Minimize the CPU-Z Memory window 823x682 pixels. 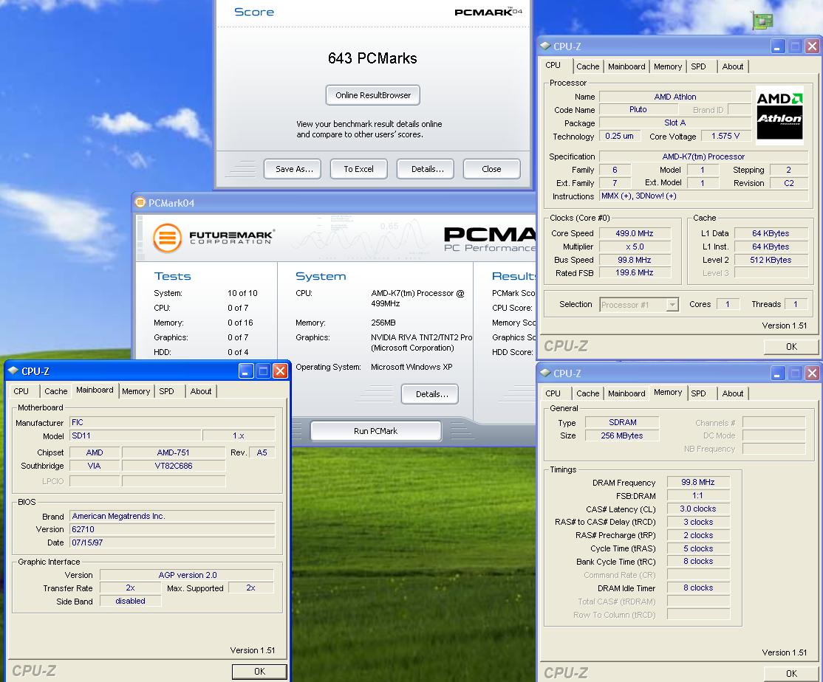coord(778,373)
